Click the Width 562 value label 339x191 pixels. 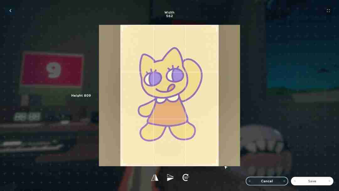point(169,14)
